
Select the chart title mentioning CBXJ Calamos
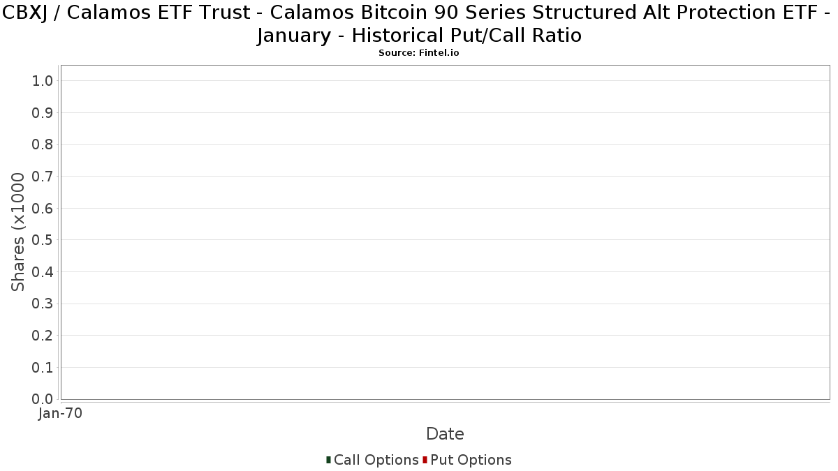click(419, 23)
